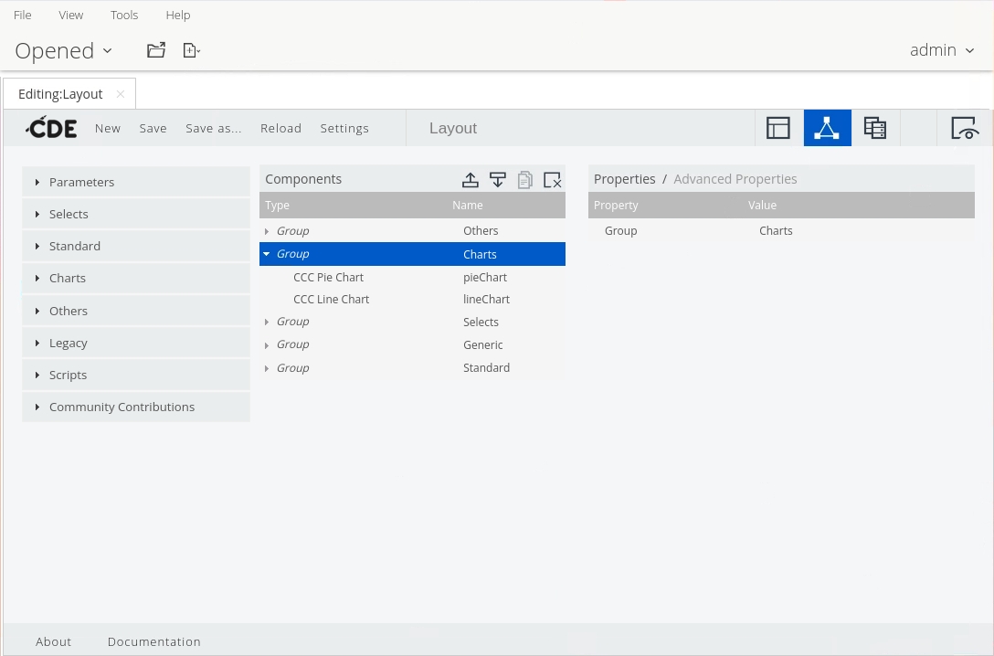
Task: Expand the Parameters palette section
Action: click(x=81, y=182)
